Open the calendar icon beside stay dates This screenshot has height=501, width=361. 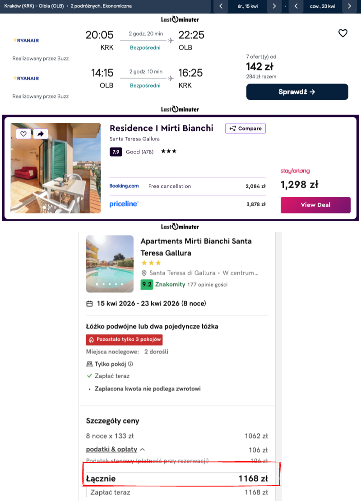(89, 304)
